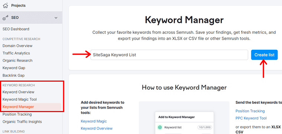
Task: Follow the Keyword Magic link
Action: pyautogui.click(x=94, y=121)
